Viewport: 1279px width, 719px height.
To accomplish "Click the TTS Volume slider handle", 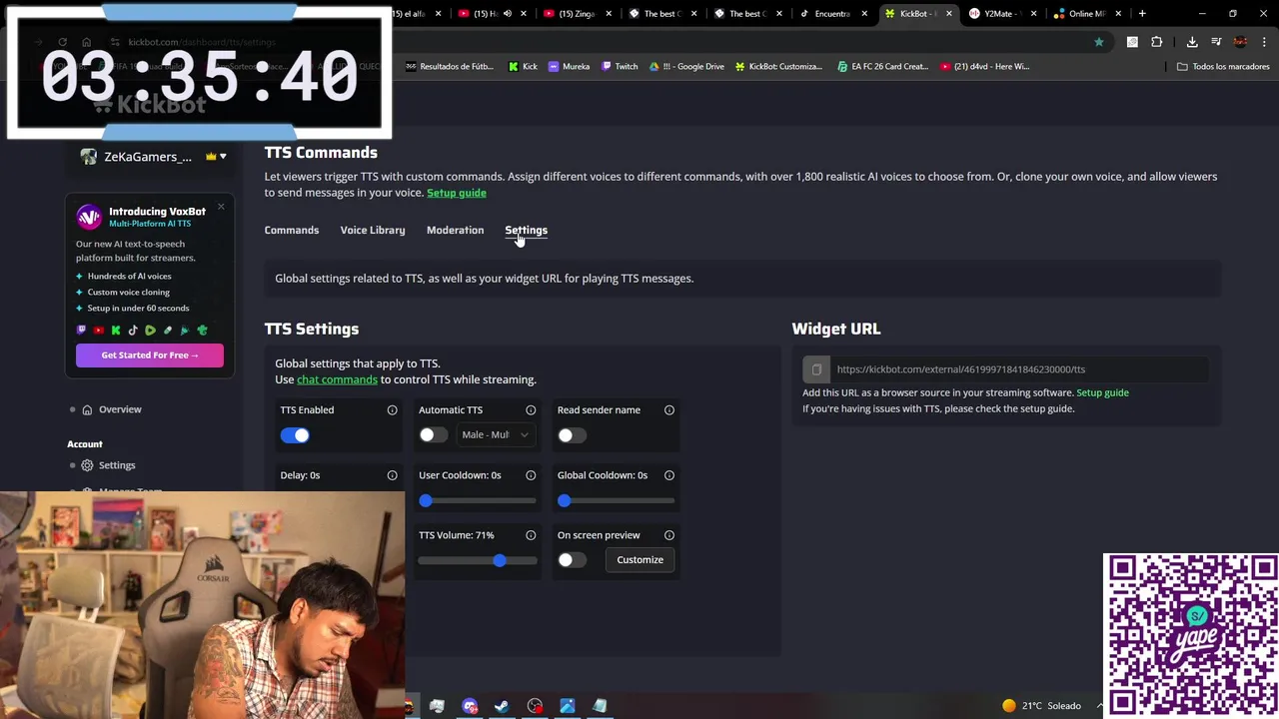I will (500, 560).
